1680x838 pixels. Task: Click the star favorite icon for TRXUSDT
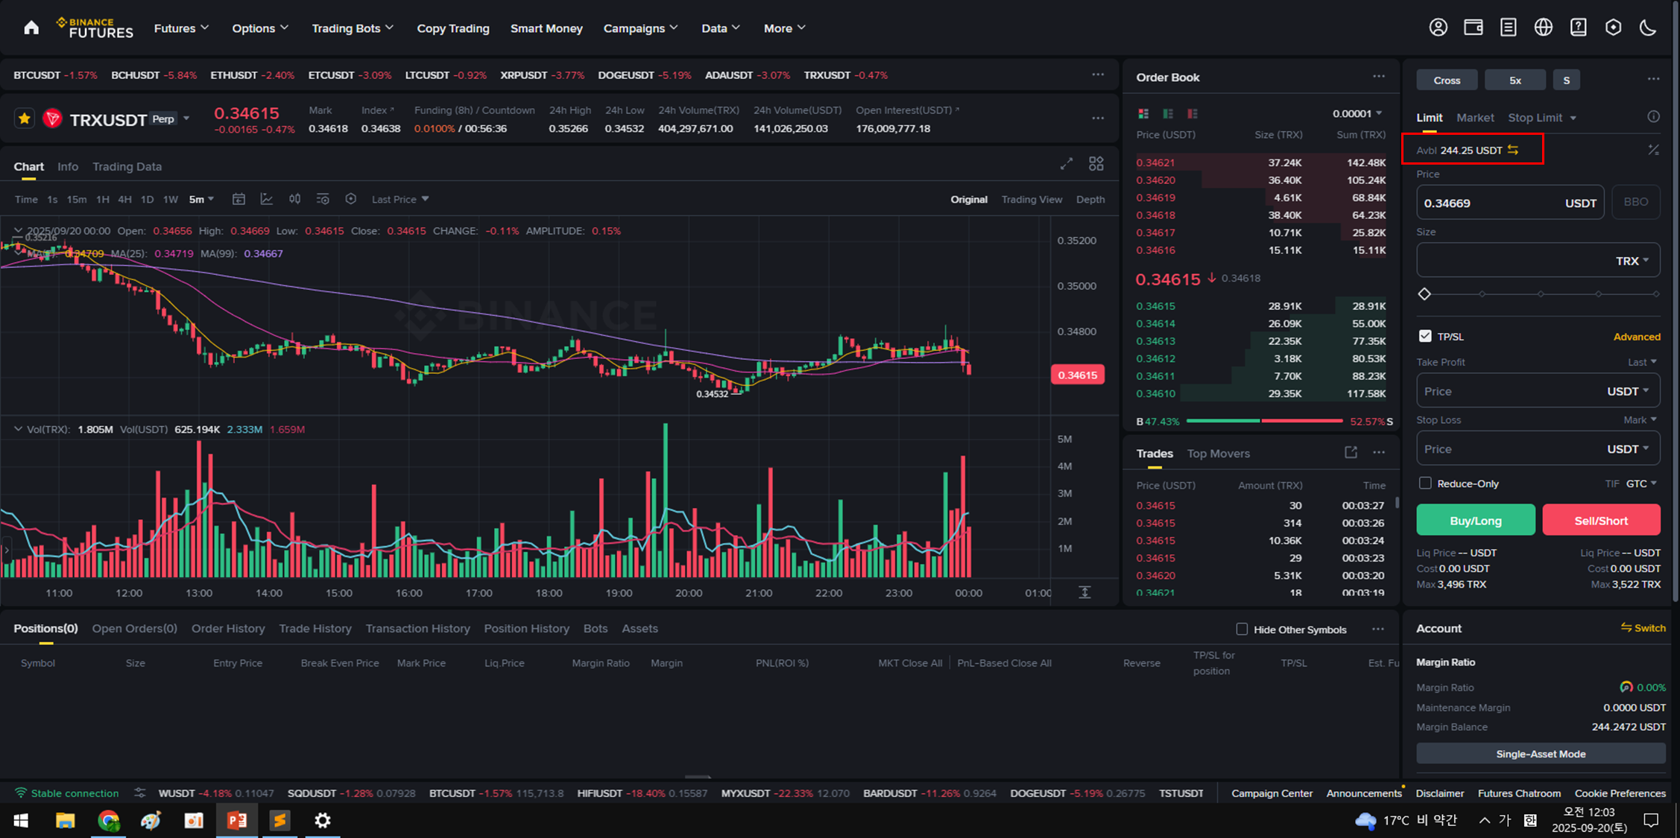point(25,118)
